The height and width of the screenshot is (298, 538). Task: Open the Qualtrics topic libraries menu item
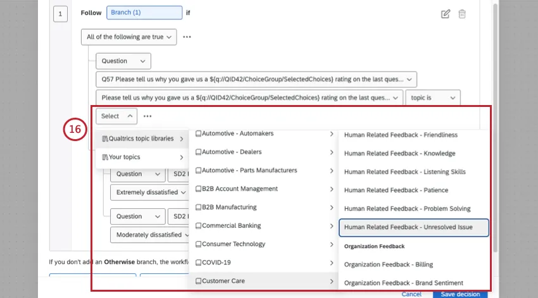click(142, 139)
